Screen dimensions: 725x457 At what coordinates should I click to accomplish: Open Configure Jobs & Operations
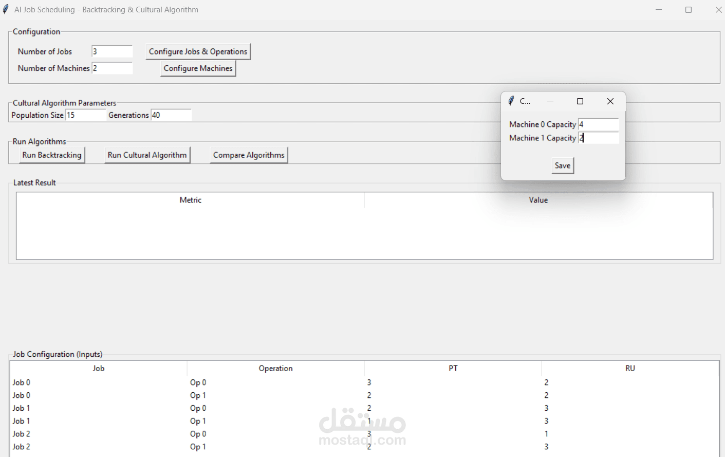197,51
